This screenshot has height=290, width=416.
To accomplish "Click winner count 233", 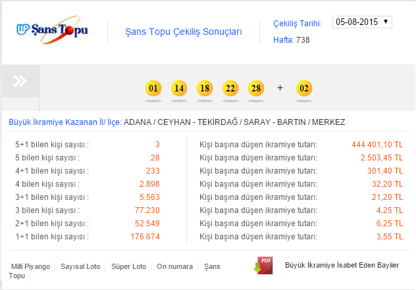I will (x=153, y=171).
